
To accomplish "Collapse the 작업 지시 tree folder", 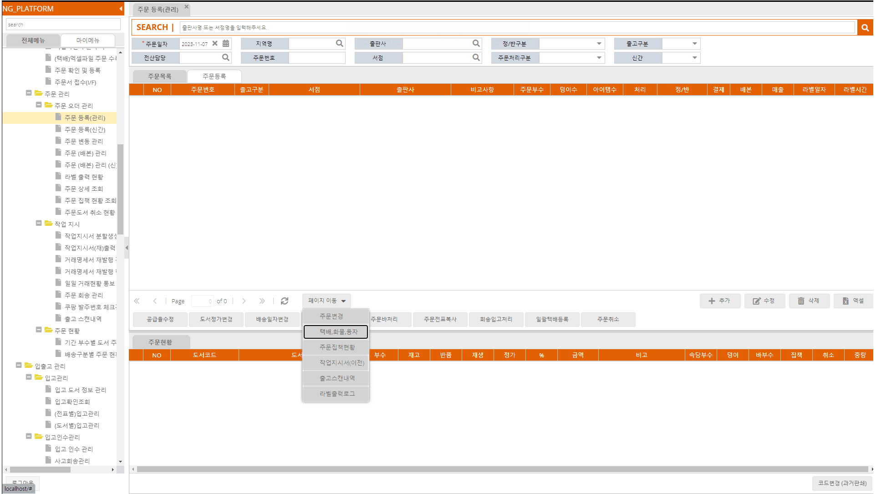I will pos(39,224).
